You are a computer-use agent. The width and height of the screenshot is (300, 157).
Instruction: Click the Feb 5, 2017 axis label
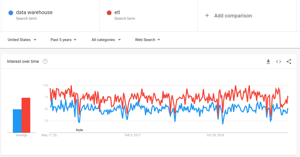[x=133, y=135]
